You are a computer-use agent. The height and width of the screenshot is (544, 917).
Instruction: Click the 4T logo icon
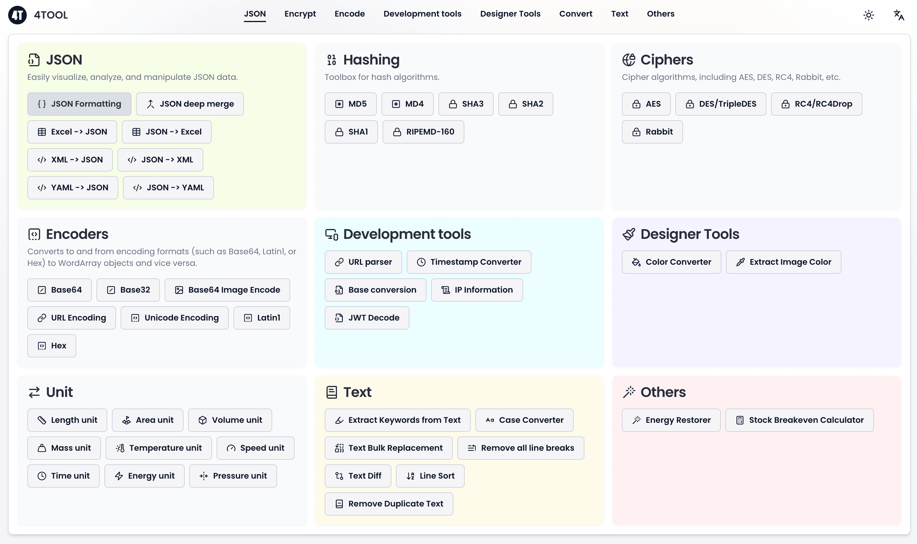pos(17,15)
